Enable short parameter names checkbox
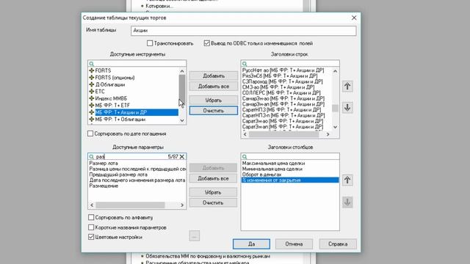The width and height of the screenshot is (470, 264). [x=91, y=227]
